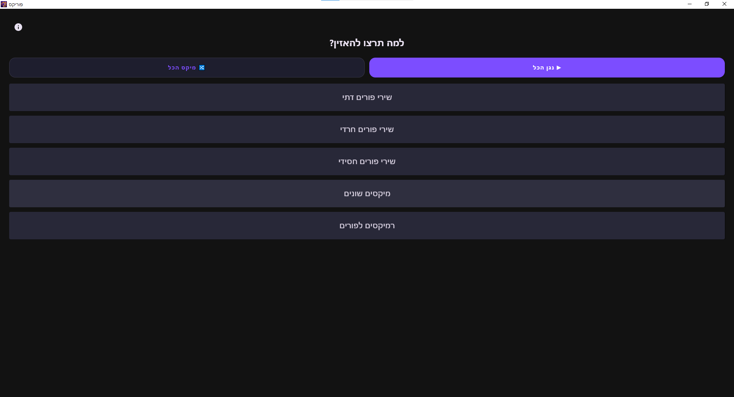
Task: Click the empty title bar area right of the progress bar
Action: point(535,4)
